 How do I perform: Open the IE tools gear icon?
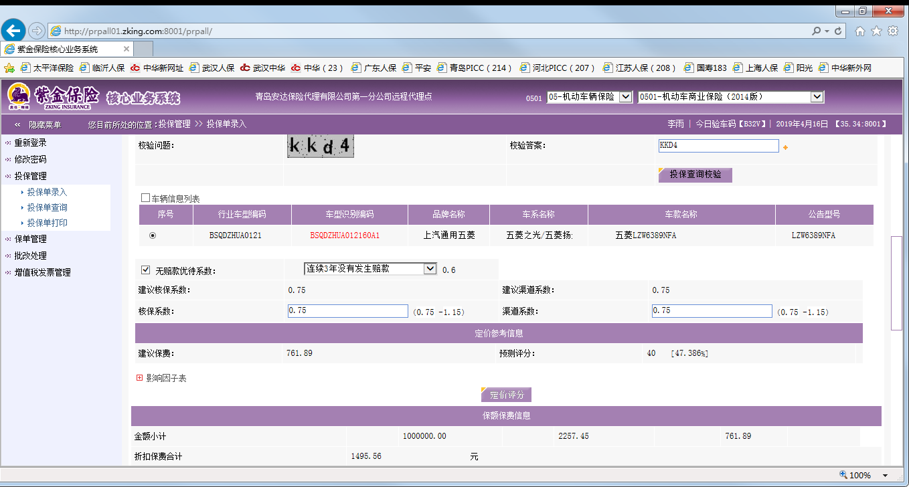tap(892, 31)
